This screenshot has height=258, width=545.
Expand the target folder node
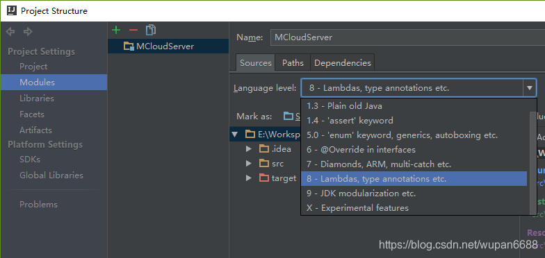249,178
